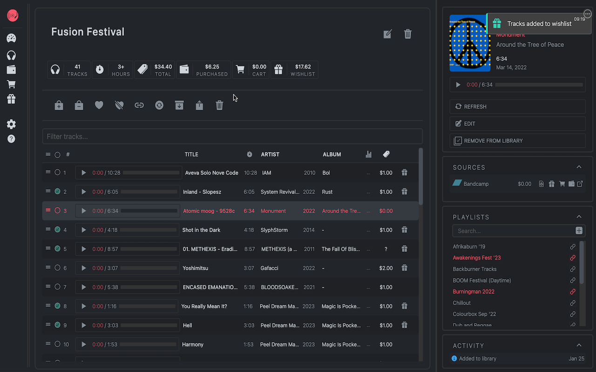The width and height of the screenshot is (596, 372).
Task: Click the Bandcamp source file download icon
Action: pyautogui.click(x=542, y=184)
